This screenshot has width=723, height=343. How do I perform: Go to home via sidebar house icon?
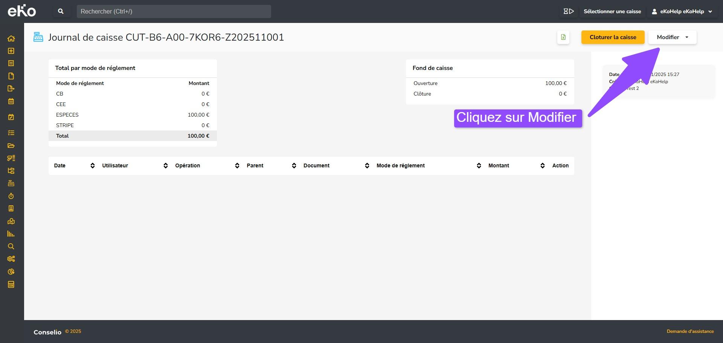pos(11,38)
